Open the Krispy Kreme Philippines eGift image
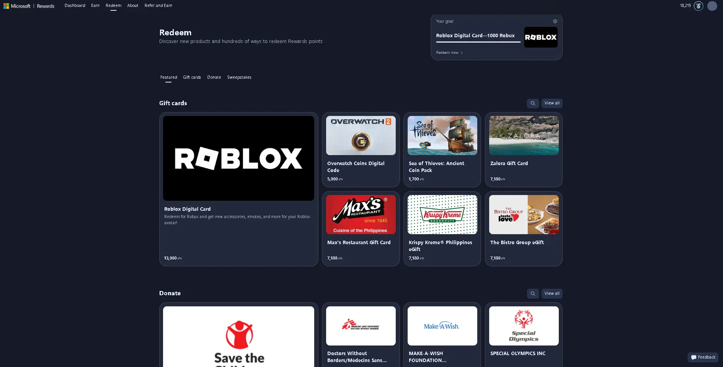The image size is (723, 367). tap(442, 215)
